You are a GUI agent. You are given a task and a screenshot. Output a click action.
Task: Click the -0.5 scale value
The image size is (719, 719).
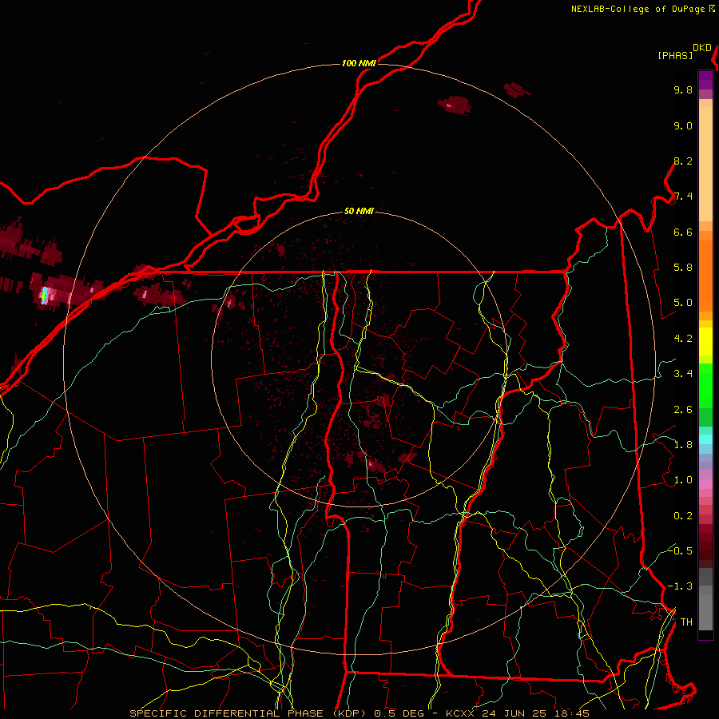coord(681,550)
